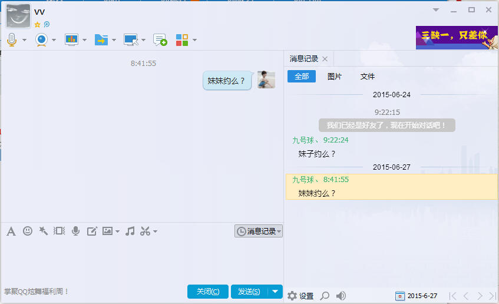Expand the send file dropdown arrow

(114, 40)
